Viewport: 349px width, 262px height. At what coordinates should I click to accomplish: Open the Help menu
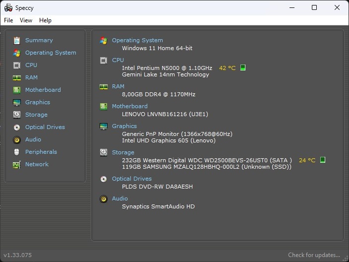pos(45,20)
